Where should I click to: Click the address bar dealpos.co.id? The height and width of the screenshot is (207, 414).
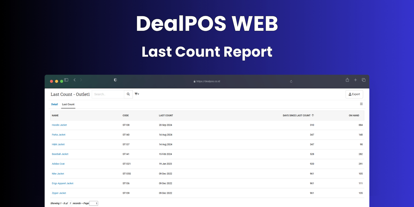[208, 81]
